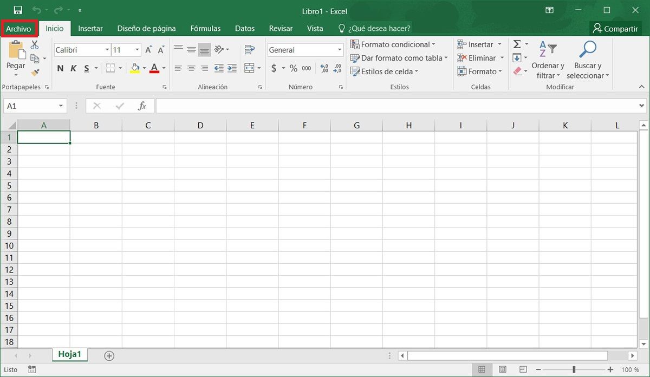
Task: Toggle center alignment in Alineación group
Action: [191, 68]
